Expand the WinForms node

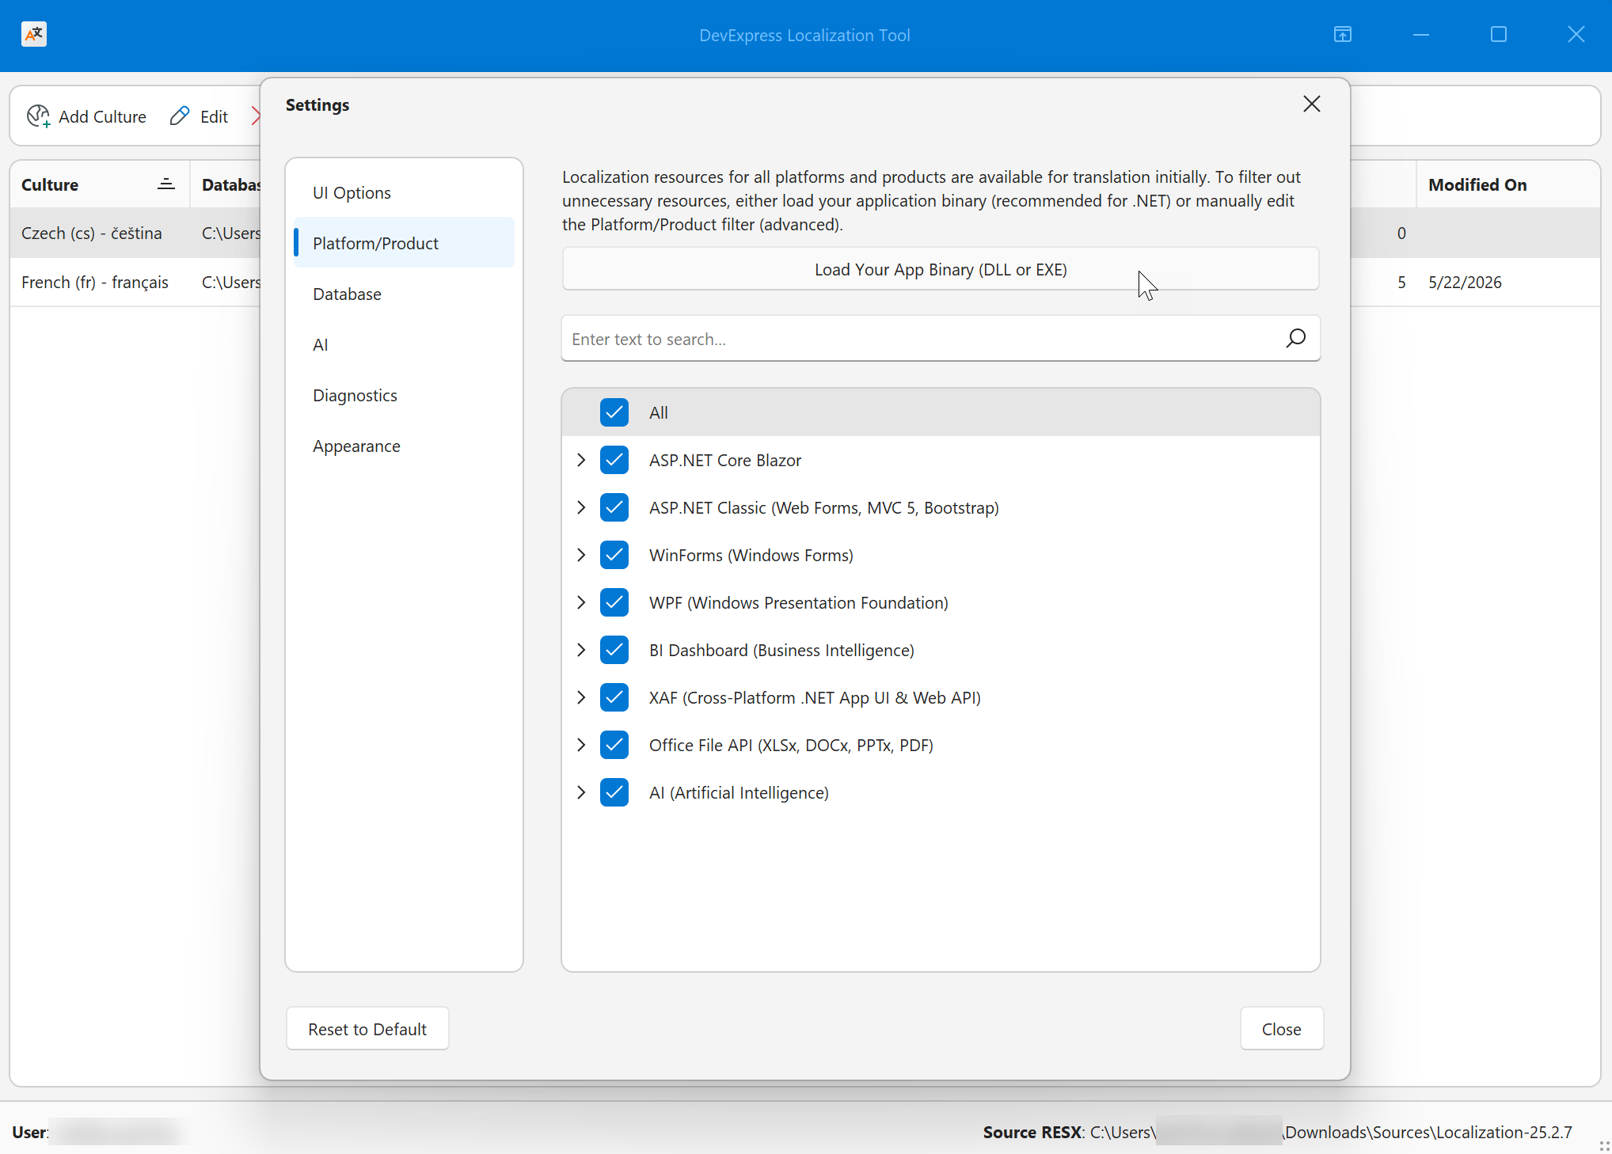click(x=581, y=555)
